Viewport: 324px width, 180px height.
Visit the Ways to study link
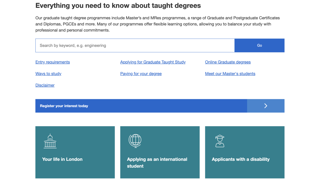coord(48,73)
